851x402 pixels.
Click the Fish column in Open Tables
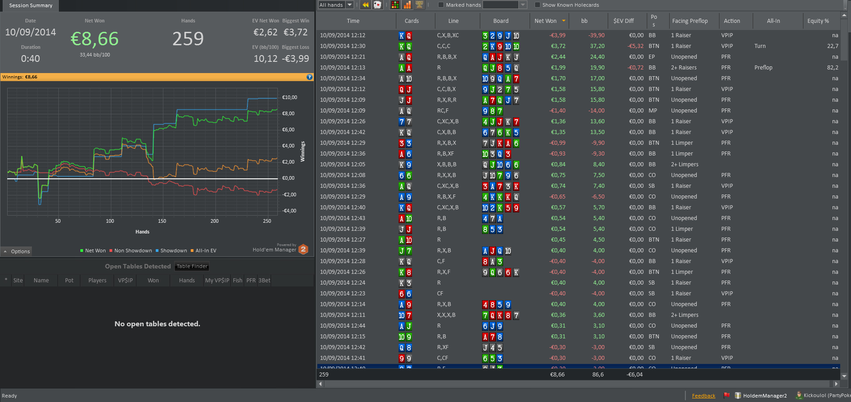tap(237, 281)
